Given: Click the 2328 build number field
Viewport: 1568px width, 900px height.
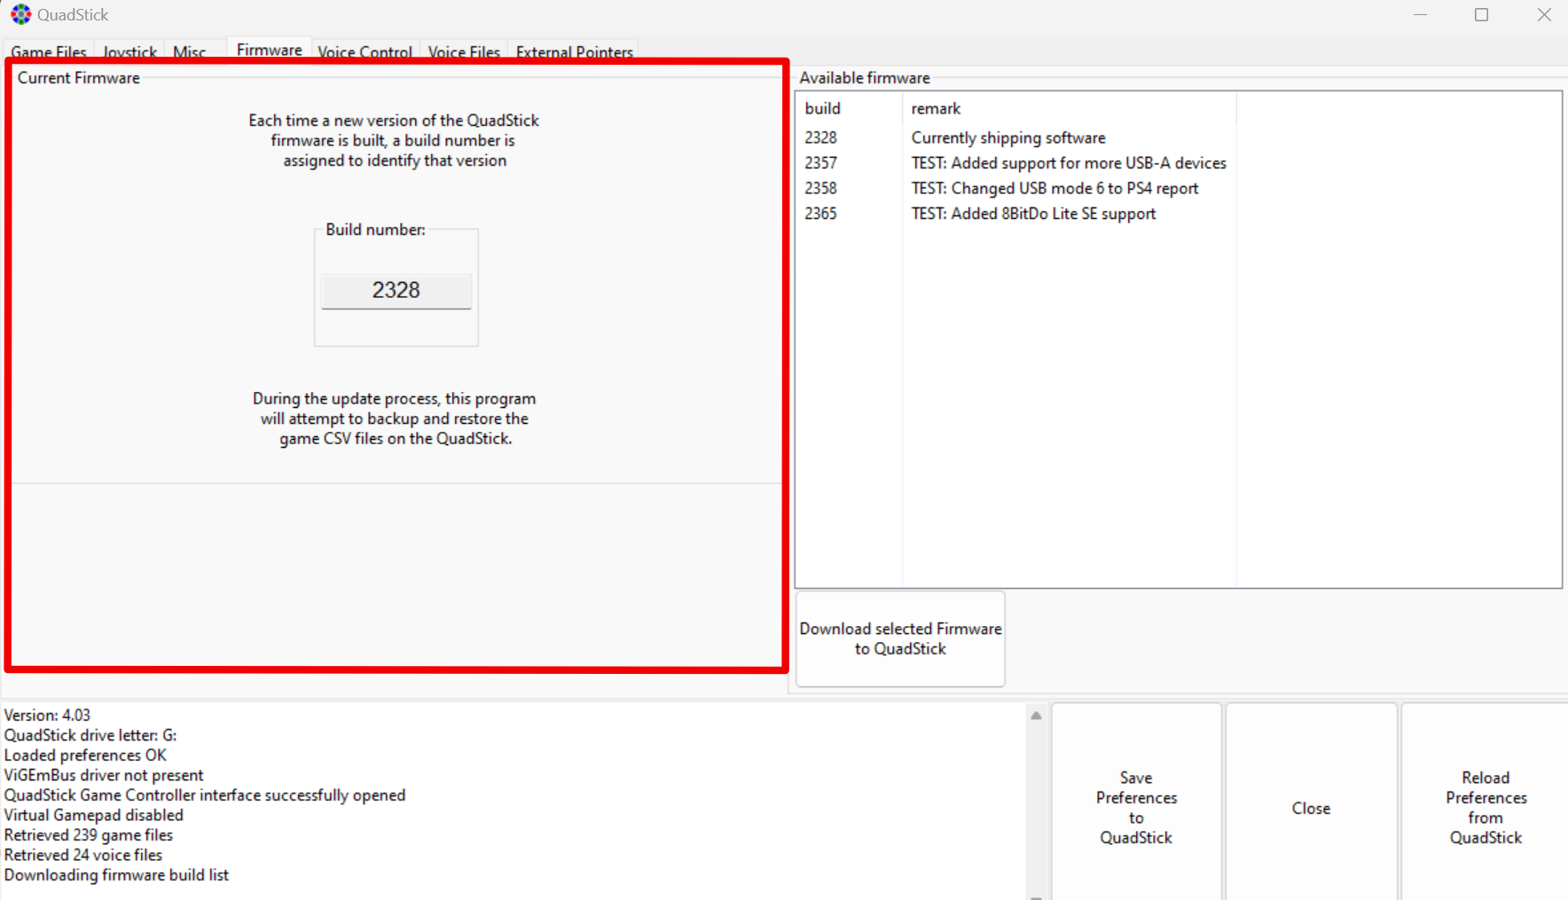Looking at the screenshot, I should point(396,291).
